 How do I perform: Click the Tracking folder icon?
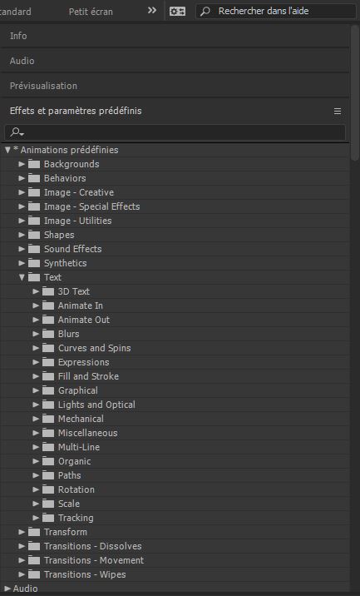(48, 517)
